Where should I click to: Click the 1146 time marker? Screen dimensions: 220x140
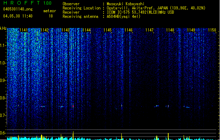click(128, 30)
